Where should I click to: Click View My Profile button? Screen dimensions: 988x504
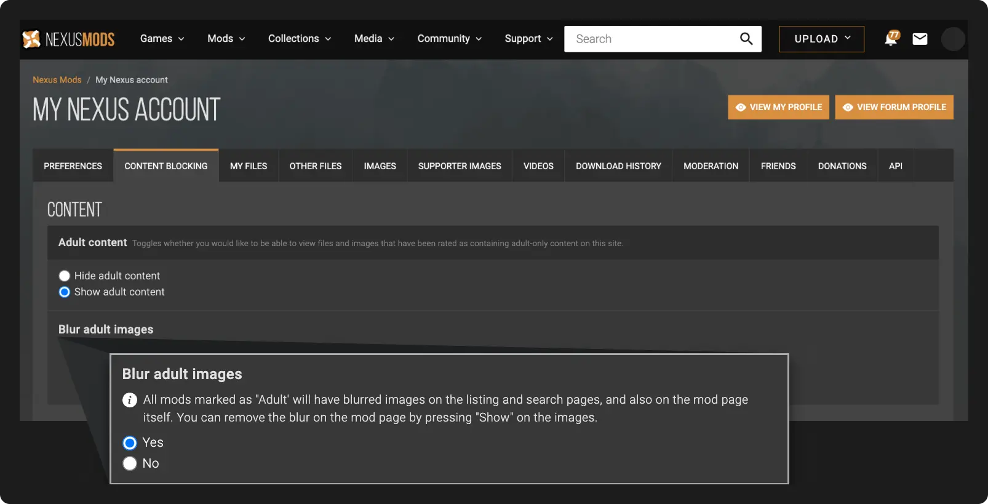click(x=779, y=107)
